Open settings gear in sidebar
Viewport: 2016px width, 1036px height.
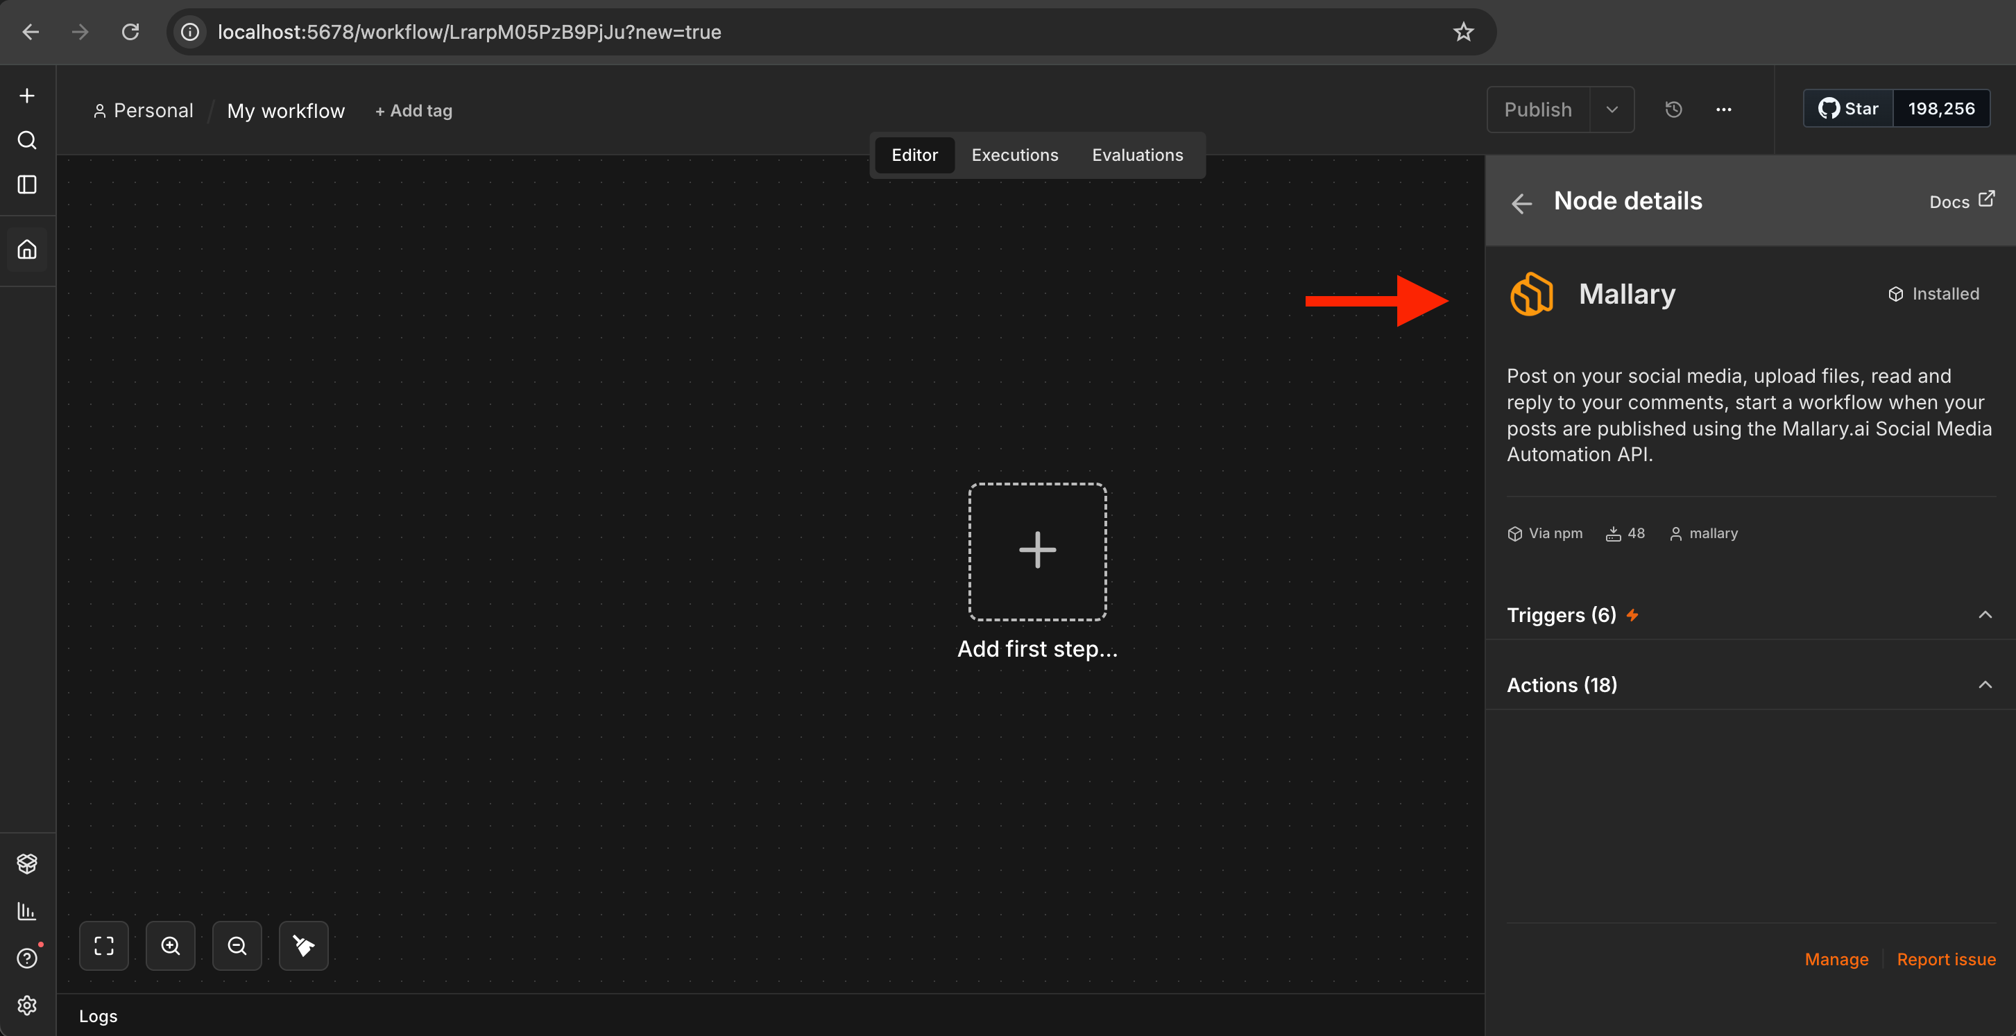[x=26, y=1005]
